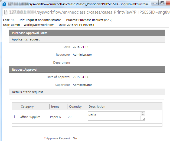Select the Items column header
This screenshot has height=141, width=170.
pyautogui.click(x=55, y=106)
